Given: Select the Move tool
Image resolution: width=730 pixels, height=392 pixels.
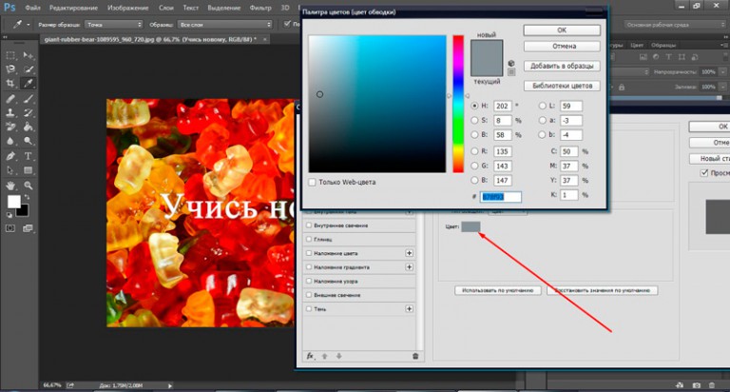Looking at the screenshot, I should tap(29, 55).
